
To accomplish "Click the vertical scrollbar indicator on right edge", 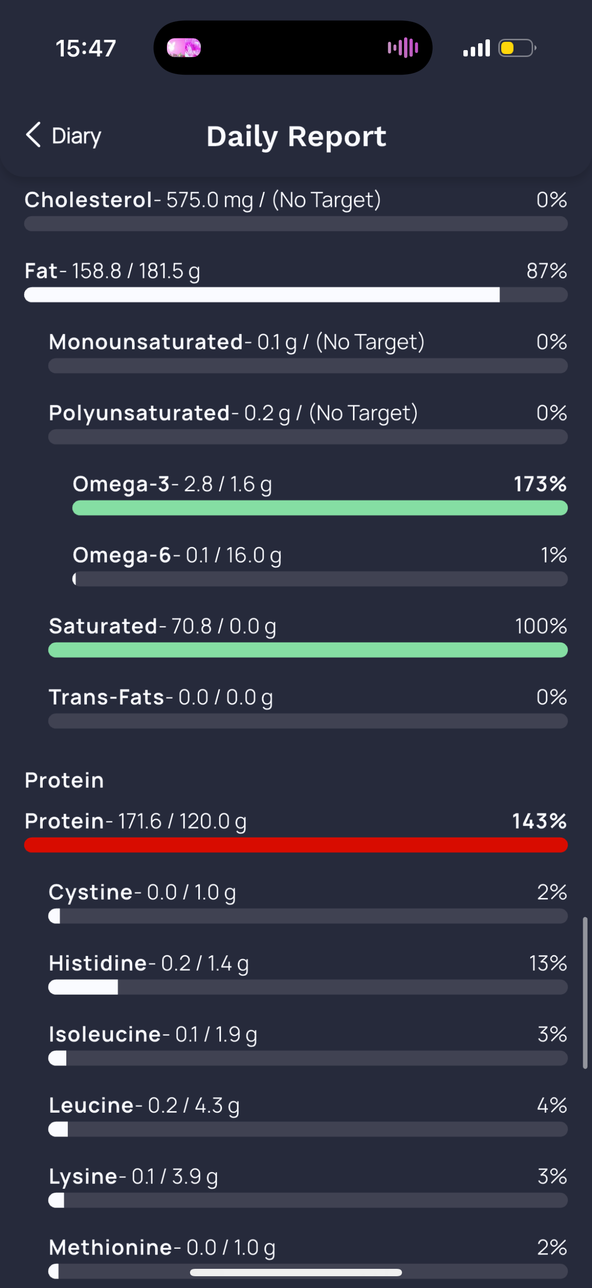I will (x=585, y=992).
